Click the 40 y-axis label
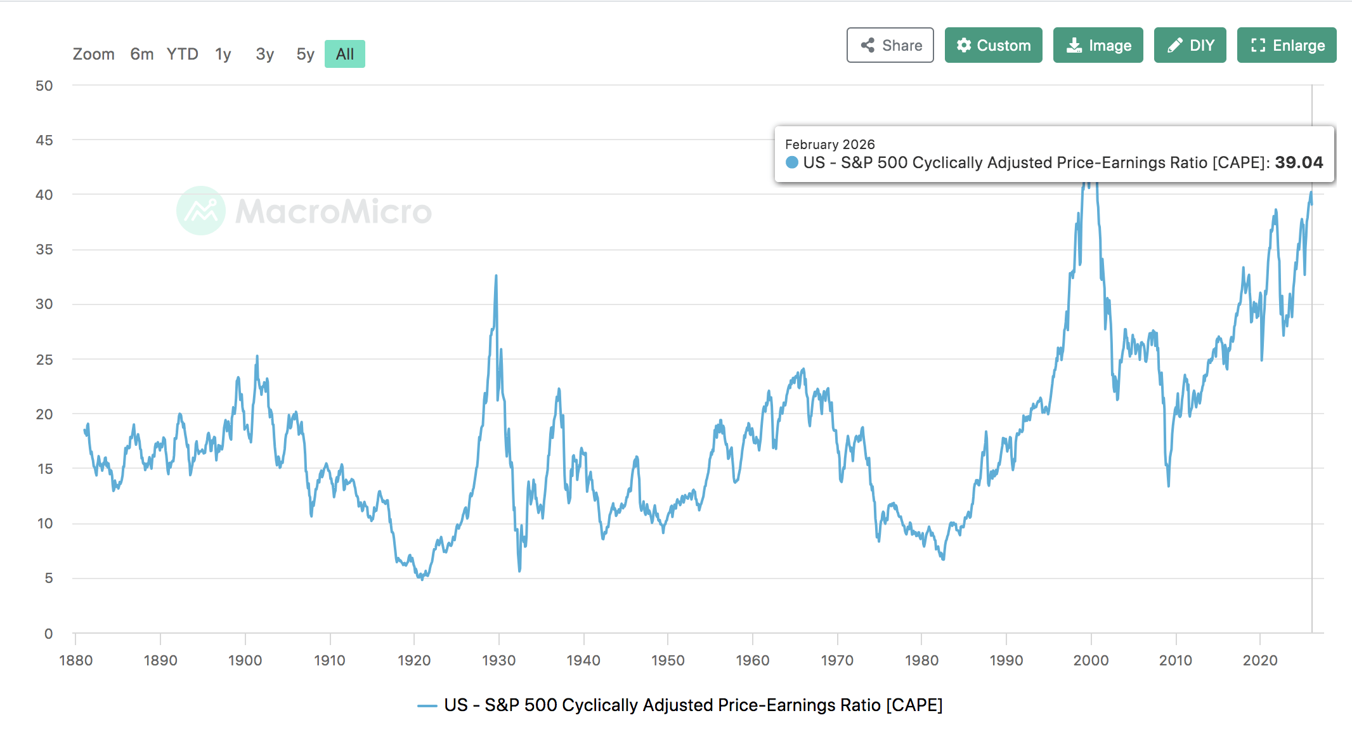The height and width of the screenshot is (732, 1352). (44, 195)
